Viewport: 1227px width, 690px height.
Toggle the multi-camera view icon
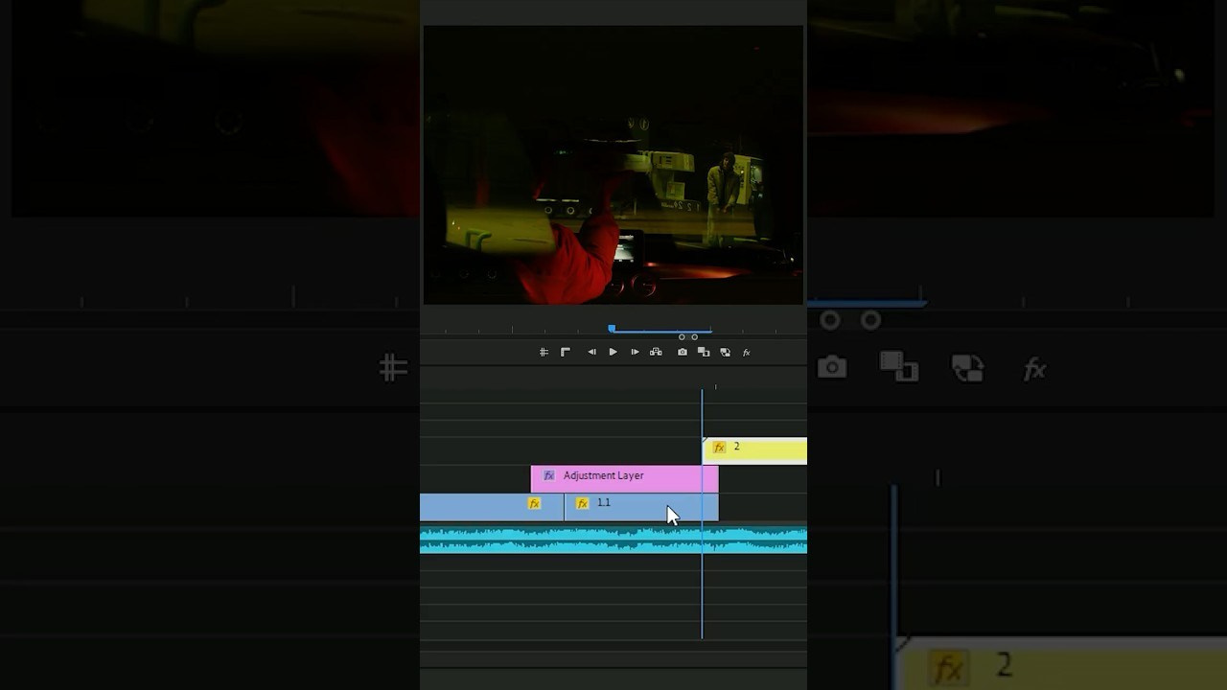click(x=656, y=353)
